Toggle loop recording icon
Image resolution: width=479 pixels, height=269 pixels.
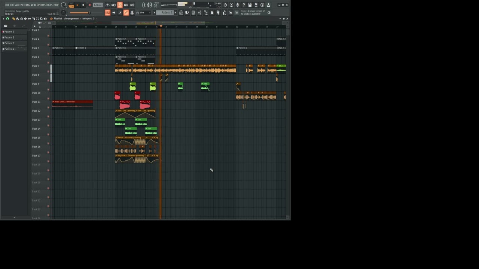132,5
